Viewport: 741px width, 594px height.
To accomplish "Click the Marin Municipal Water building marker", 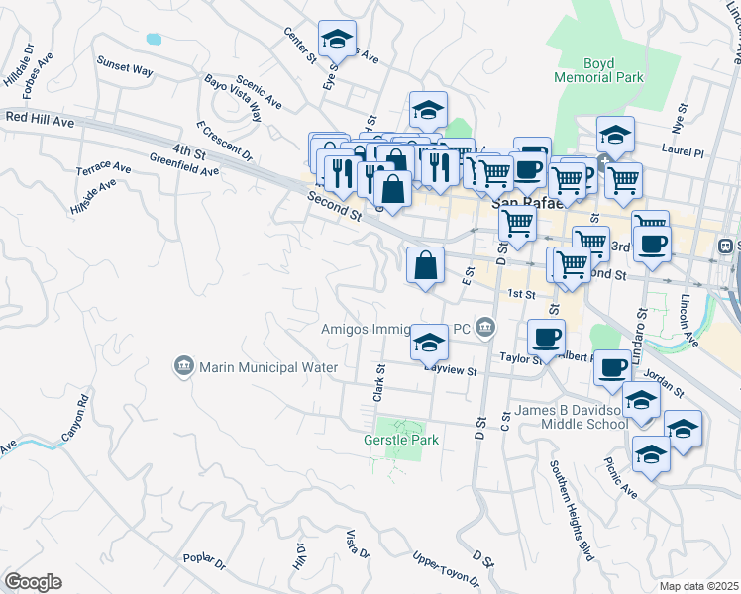I will point(184,366).
